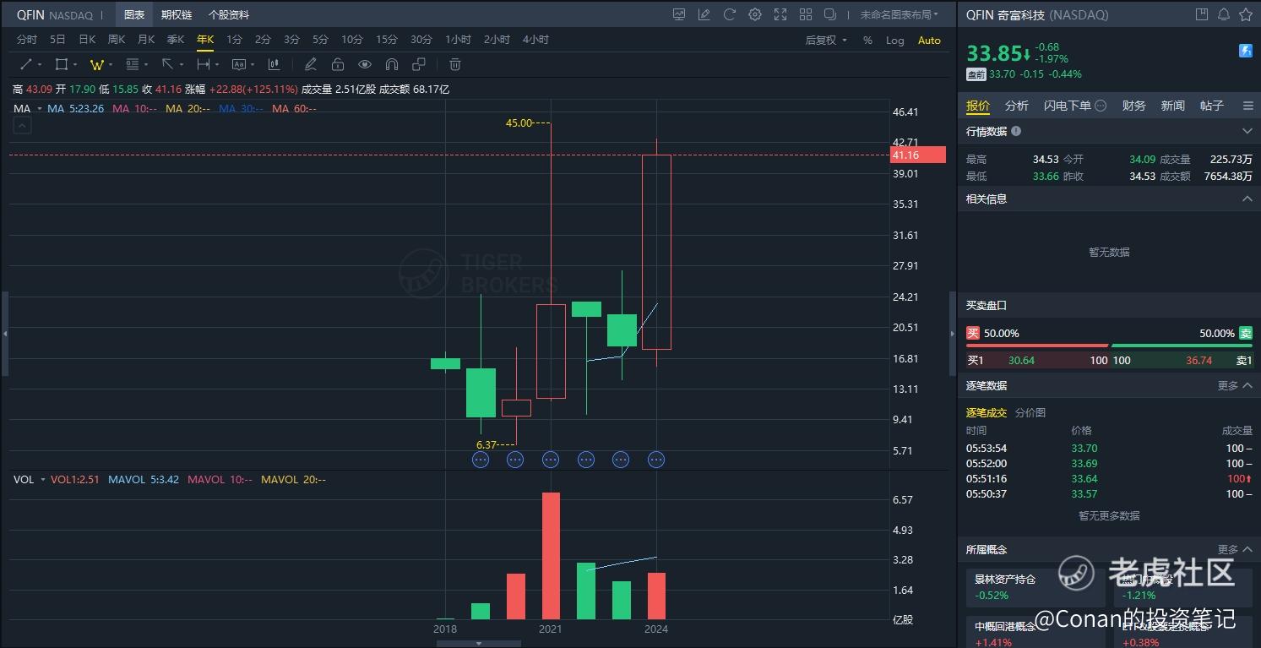
Task: Toggle percent axis scale
Action: point(867,41)
